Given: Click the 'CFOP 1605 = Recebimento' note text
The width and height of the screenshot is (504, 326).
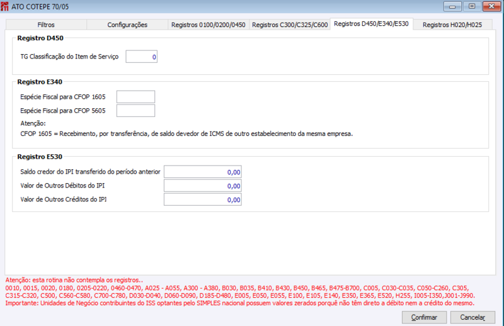Looking at the screenshot, I should pos(186,133).
